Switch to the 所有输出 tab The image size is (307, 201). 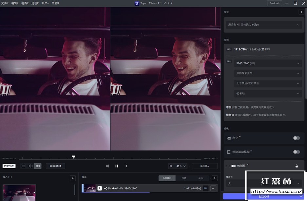coord(167,178)
